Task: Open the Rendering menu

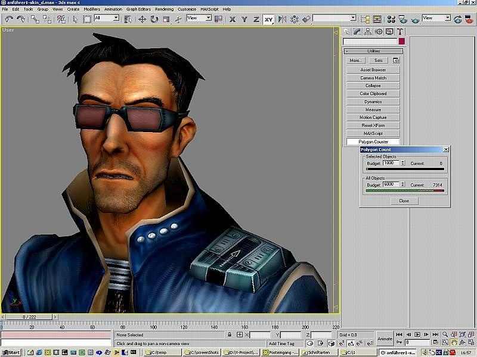Action: 164,10
